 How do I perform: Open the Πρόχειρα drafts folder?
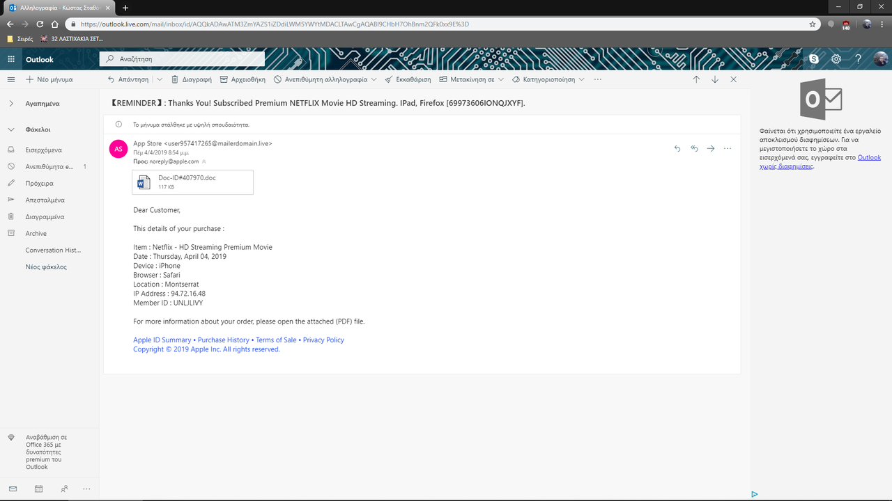[40, 183]
